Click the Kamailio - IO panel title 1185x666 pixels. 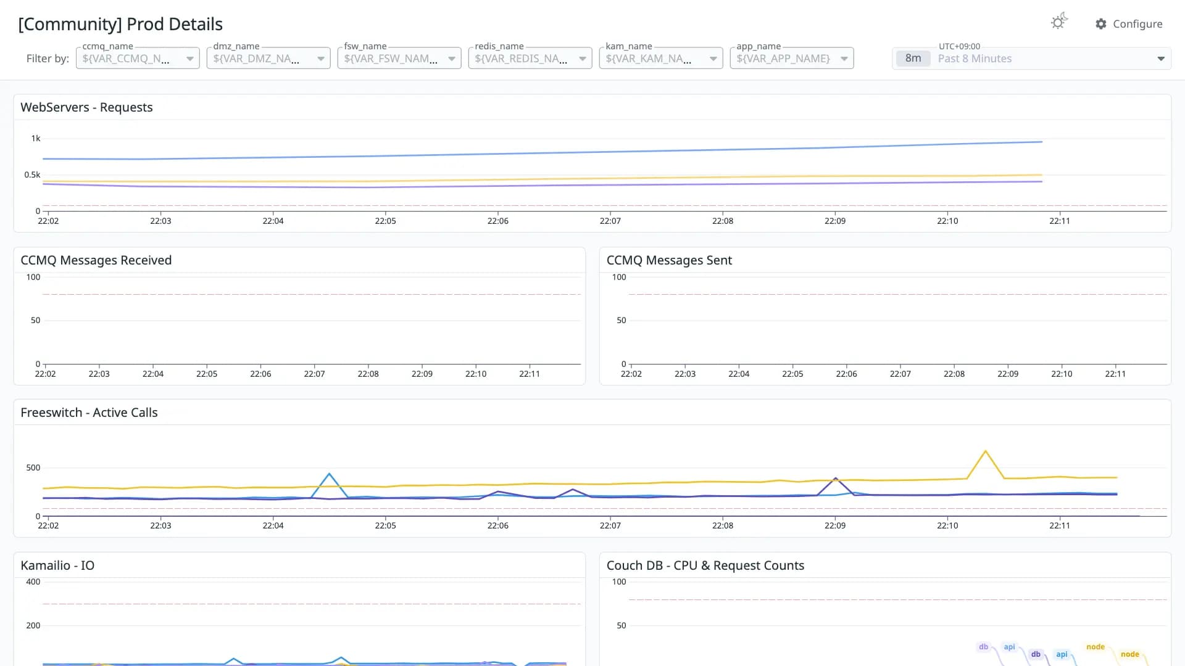point(57,565)
